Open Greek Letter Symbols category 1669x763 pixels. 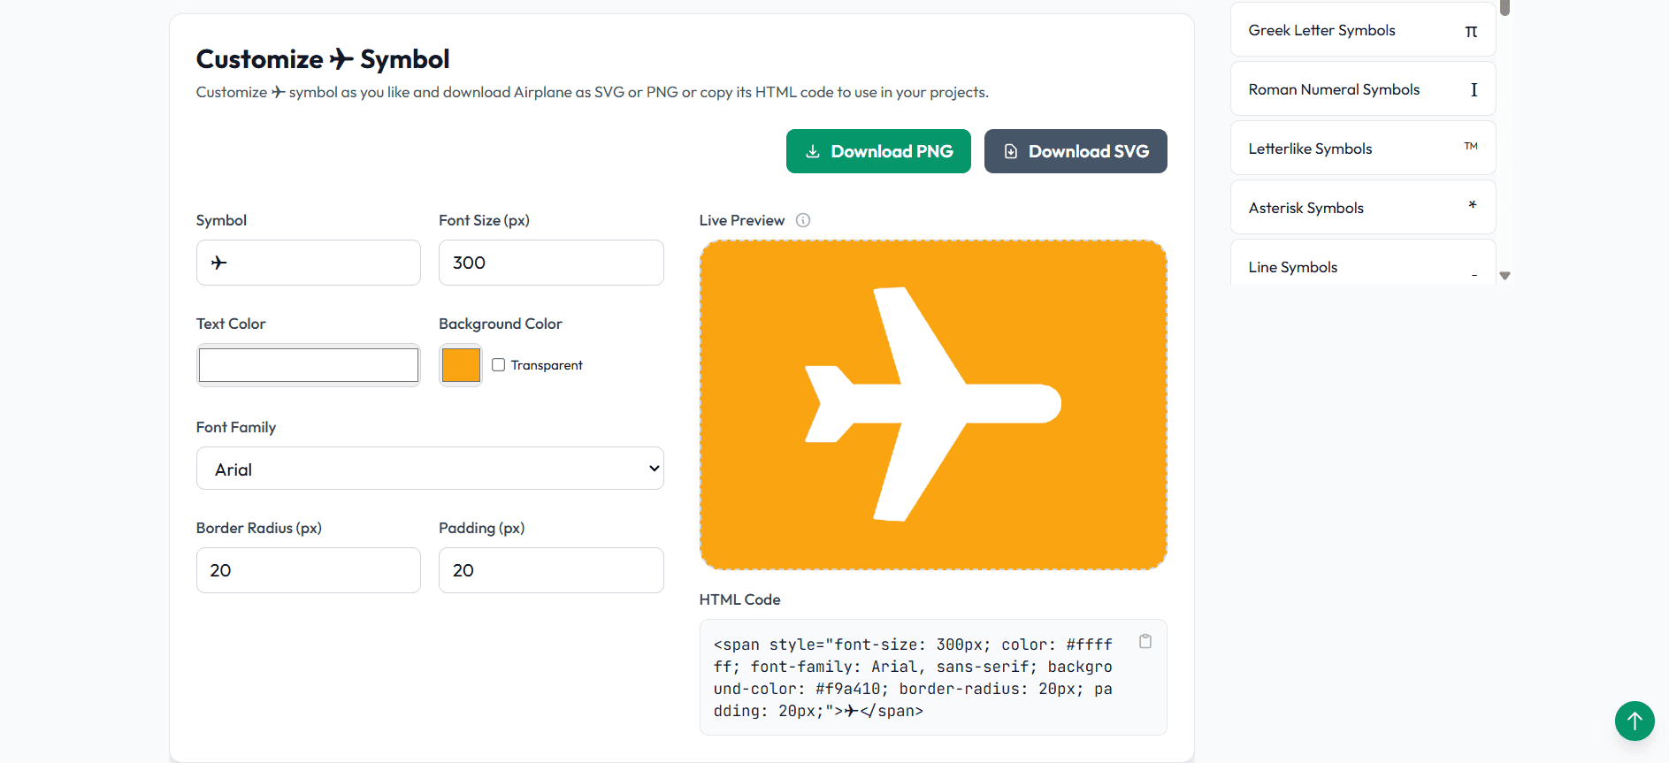(1321, 30)
